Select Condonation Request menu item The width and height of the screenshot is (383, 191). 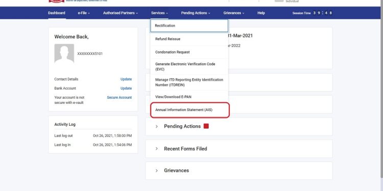(189, 52)
